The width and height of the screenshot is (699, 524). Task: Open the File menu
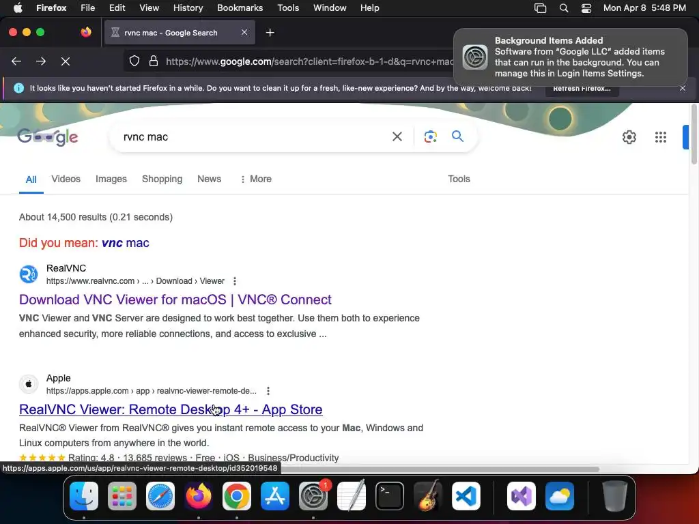88,8
